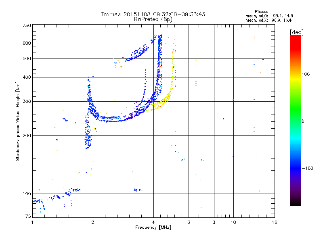Click the y-axis tick label "500"
Screen dimensions: 323x242
coord(27,58)
